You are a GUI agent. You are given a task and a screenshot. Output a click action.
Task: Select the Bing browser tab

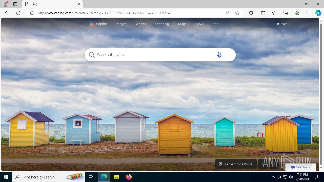pyautogui.click(x=53, y=4)
